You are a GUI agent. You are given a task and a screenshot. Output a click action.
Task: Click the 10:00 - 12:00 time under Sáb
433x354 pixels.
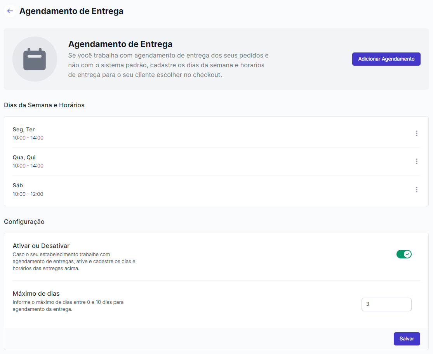tap(28, 194)
